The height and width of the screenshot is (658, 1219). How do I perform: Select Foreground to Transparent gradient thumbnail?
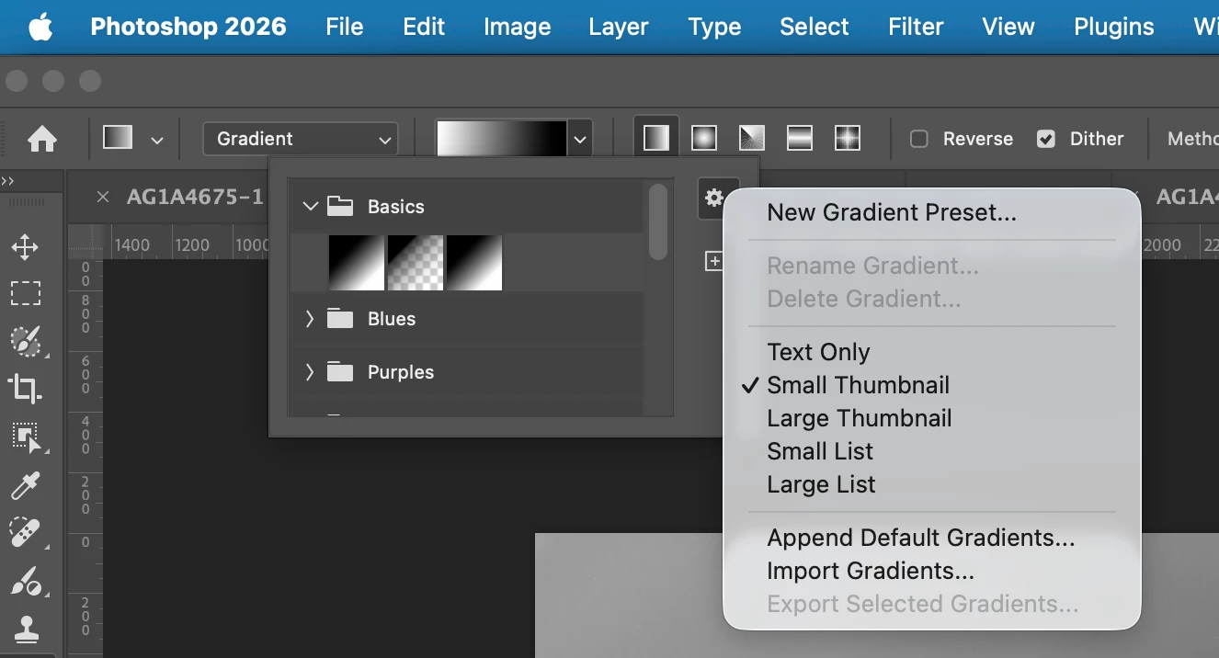point(416,263)
